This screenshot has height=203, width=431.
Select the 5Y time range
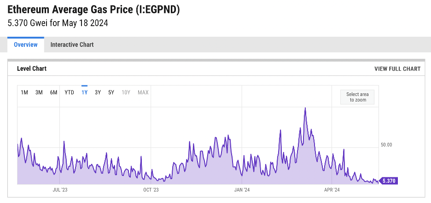coord(111,92)
